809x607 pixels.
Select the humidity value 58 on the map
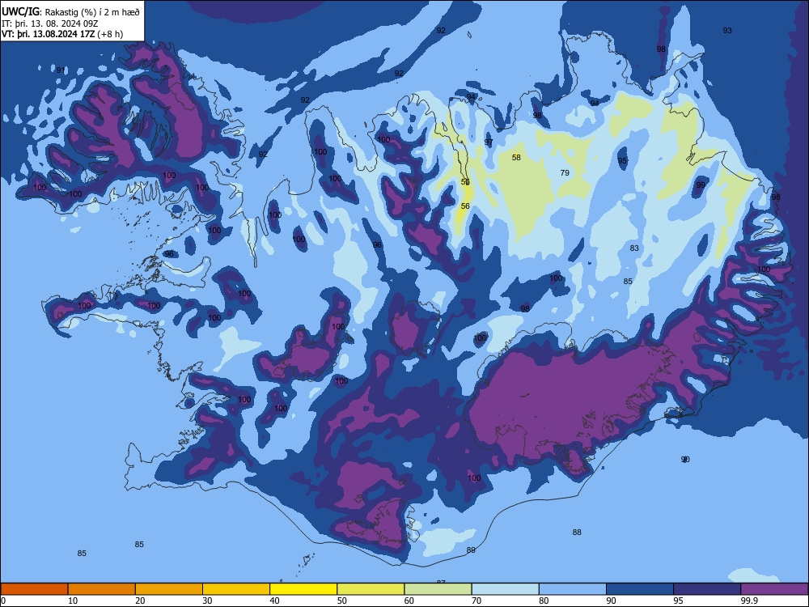516,158
